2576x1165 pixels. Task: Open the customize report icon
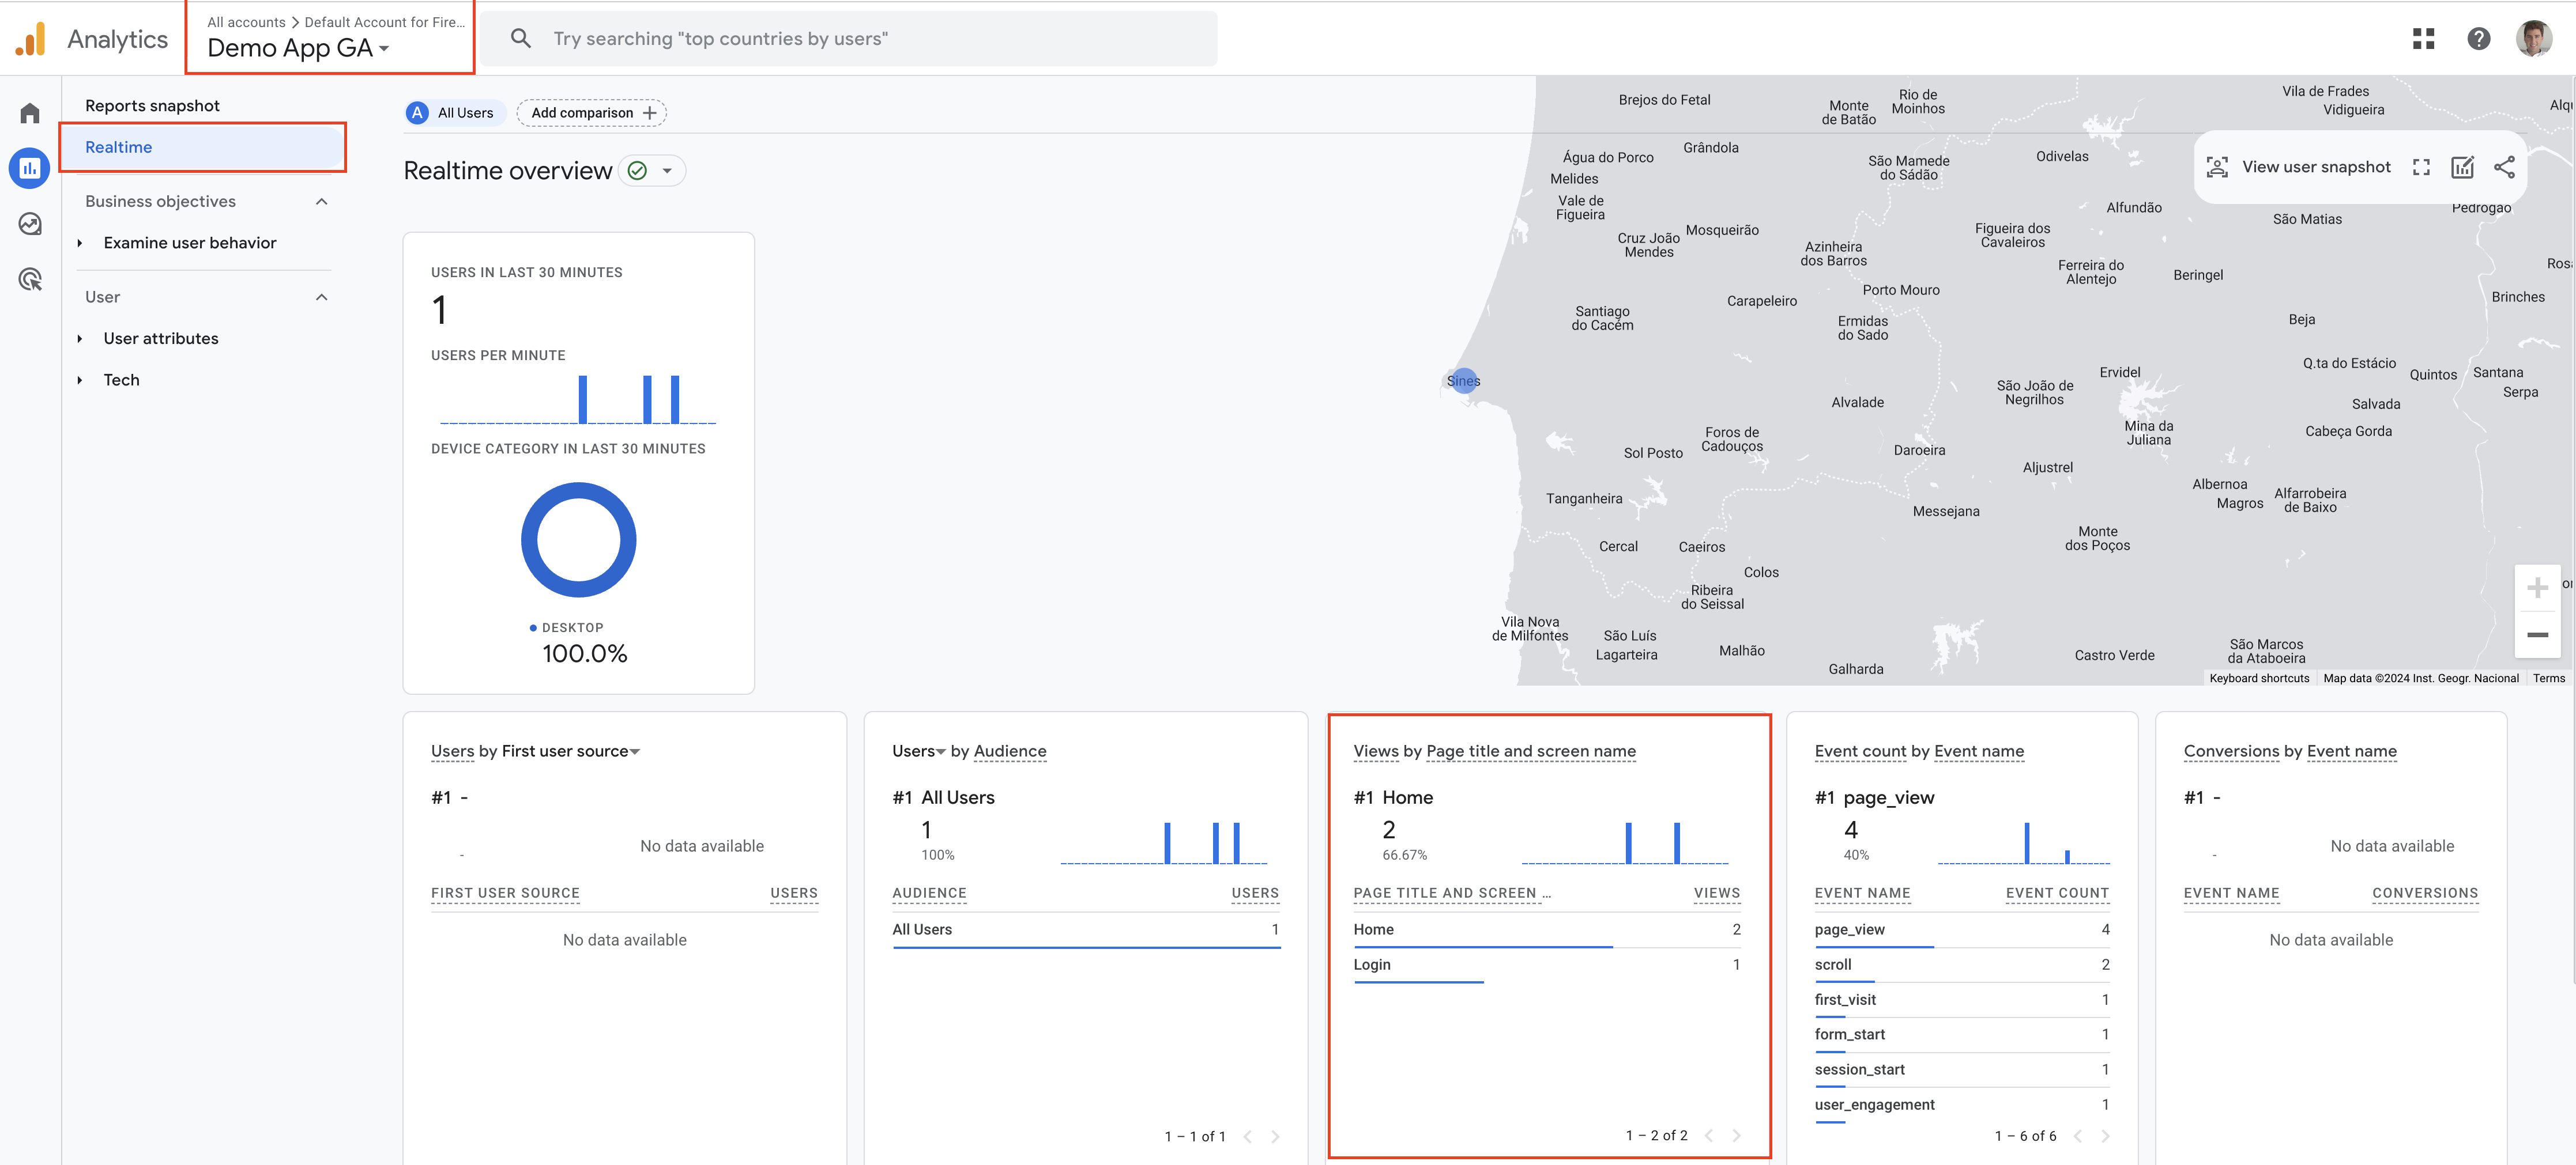tap(2462, 167)
